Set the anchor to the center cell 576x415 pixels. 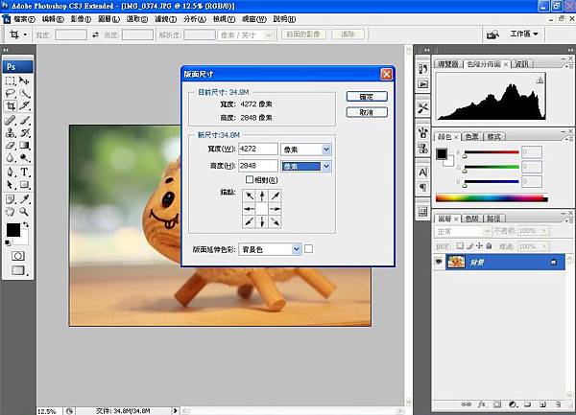[x=262, y=209]
